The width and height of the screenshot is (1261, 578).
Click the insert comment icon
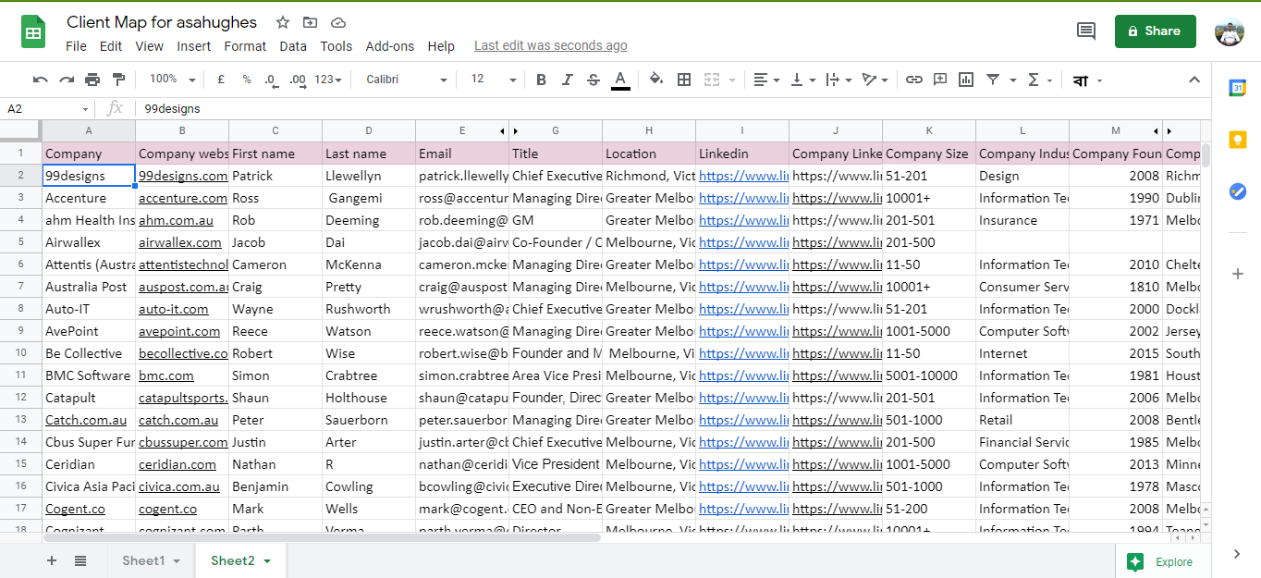pyautogui.click(x=939, y=80)
